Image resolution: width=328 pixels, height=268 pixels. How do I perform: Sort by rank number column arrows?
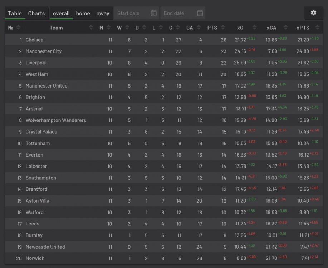(18, 28)
